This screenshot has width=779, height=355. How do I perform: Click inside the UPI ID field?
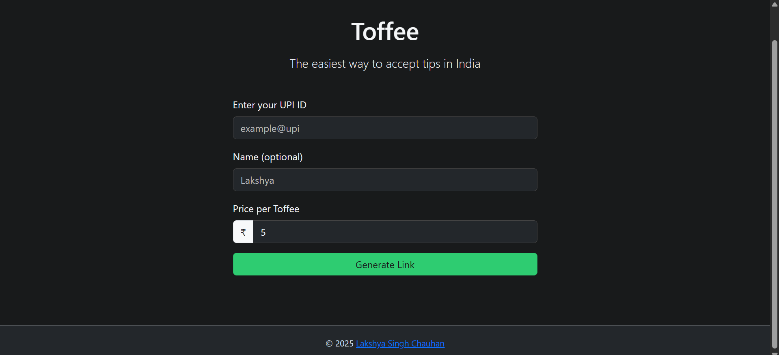coord(385,128)
